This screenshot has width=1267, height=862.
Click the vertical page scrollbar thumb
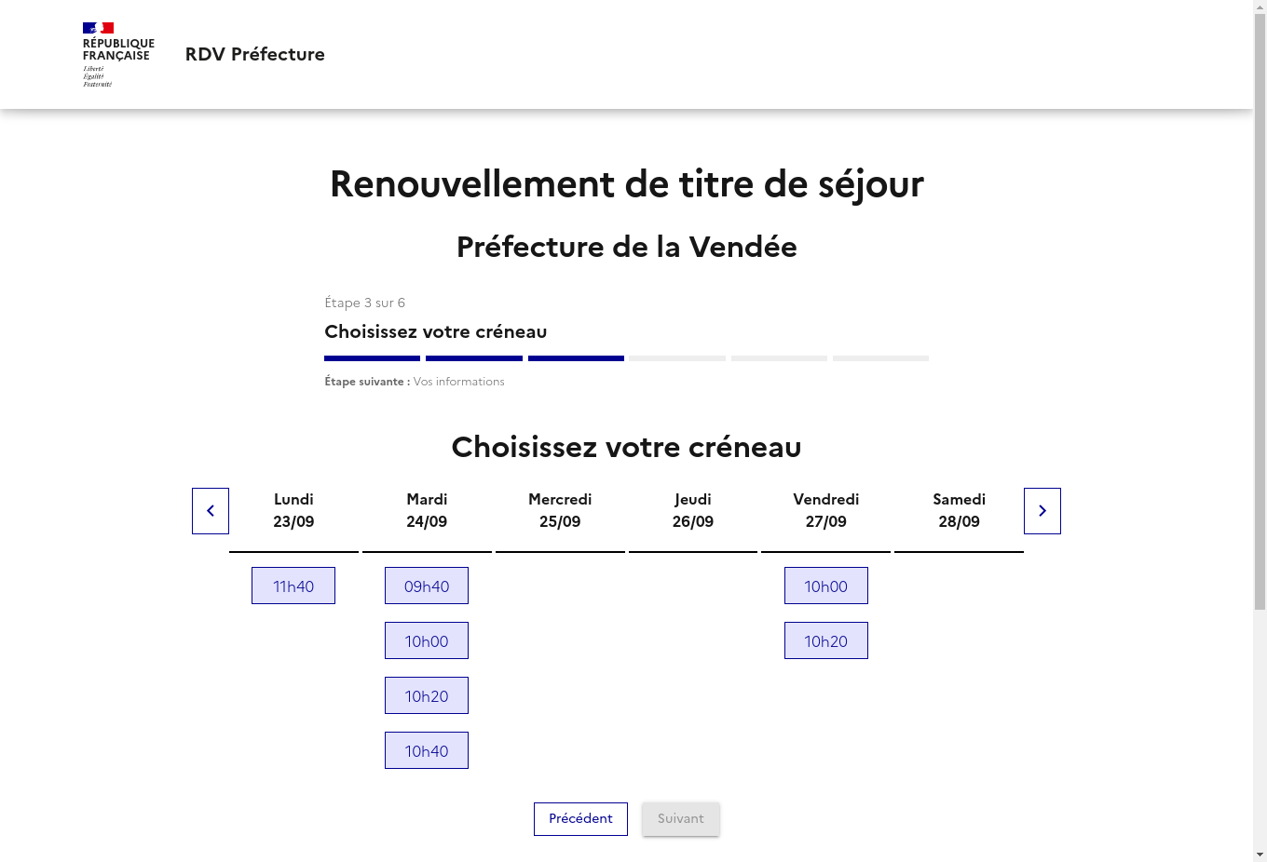pyautogui.click(x=1260, y=312)
